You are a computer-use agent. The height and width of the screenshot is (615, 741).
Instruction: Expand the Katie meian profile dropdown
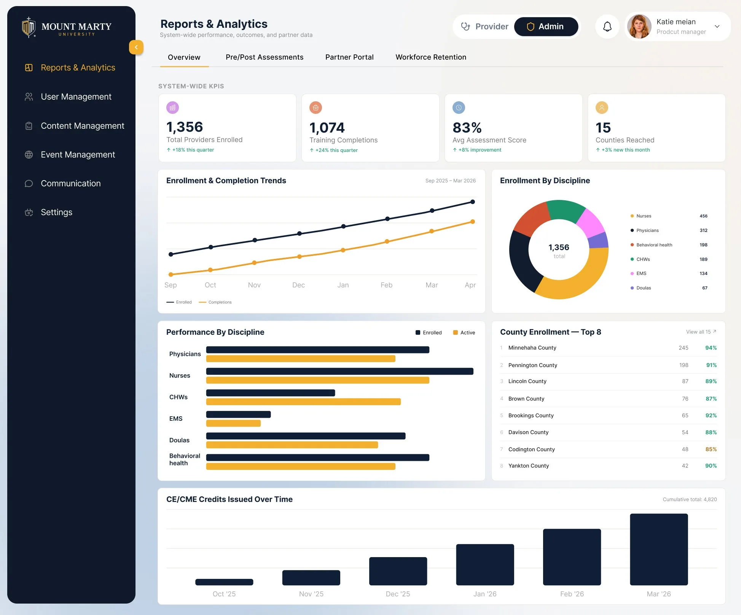click(717, 26)
